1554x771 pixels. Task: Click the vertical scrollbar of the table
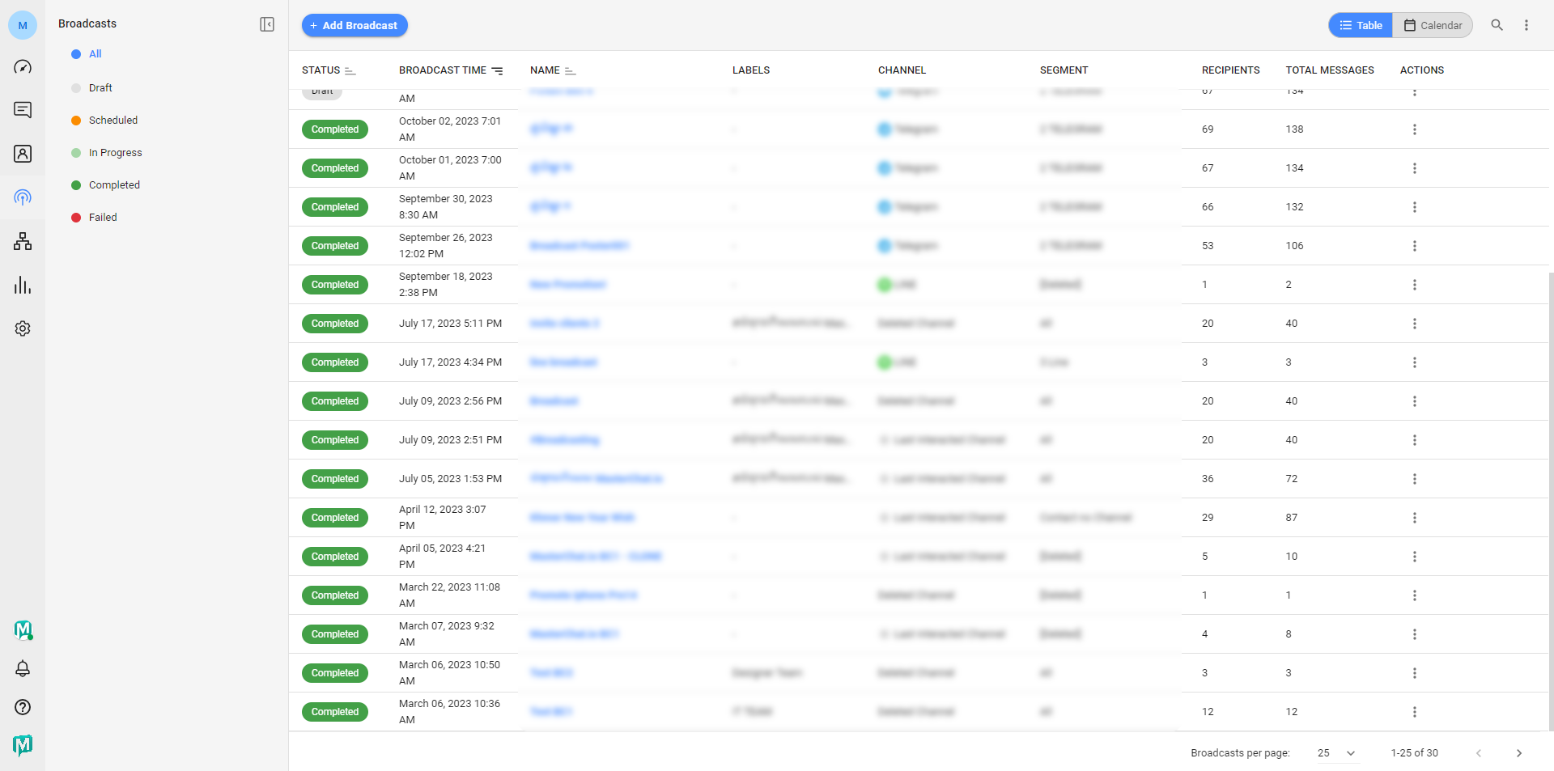(x=1550, y=485)
